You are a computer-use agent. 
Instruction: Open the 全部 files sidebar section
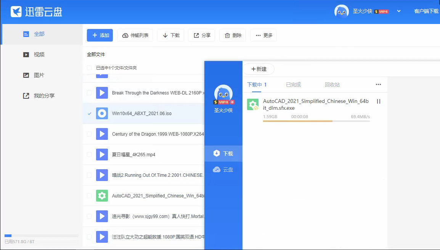tap(42, 34)
